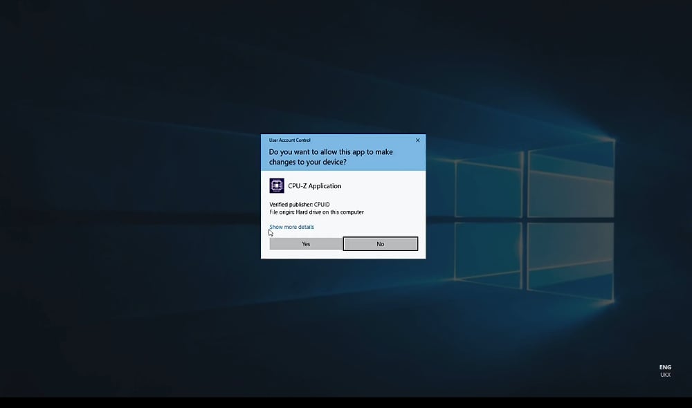Viewport: 692px width, 408px height.
Task: Close the User Account Control dialog
Action: point(417,140)
